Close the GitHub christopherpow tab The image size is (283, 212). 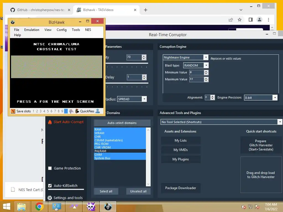tap(69, 10)
